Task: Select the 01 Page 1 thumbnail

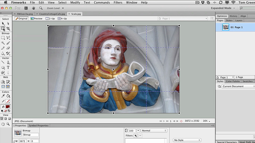Action: 226,27
